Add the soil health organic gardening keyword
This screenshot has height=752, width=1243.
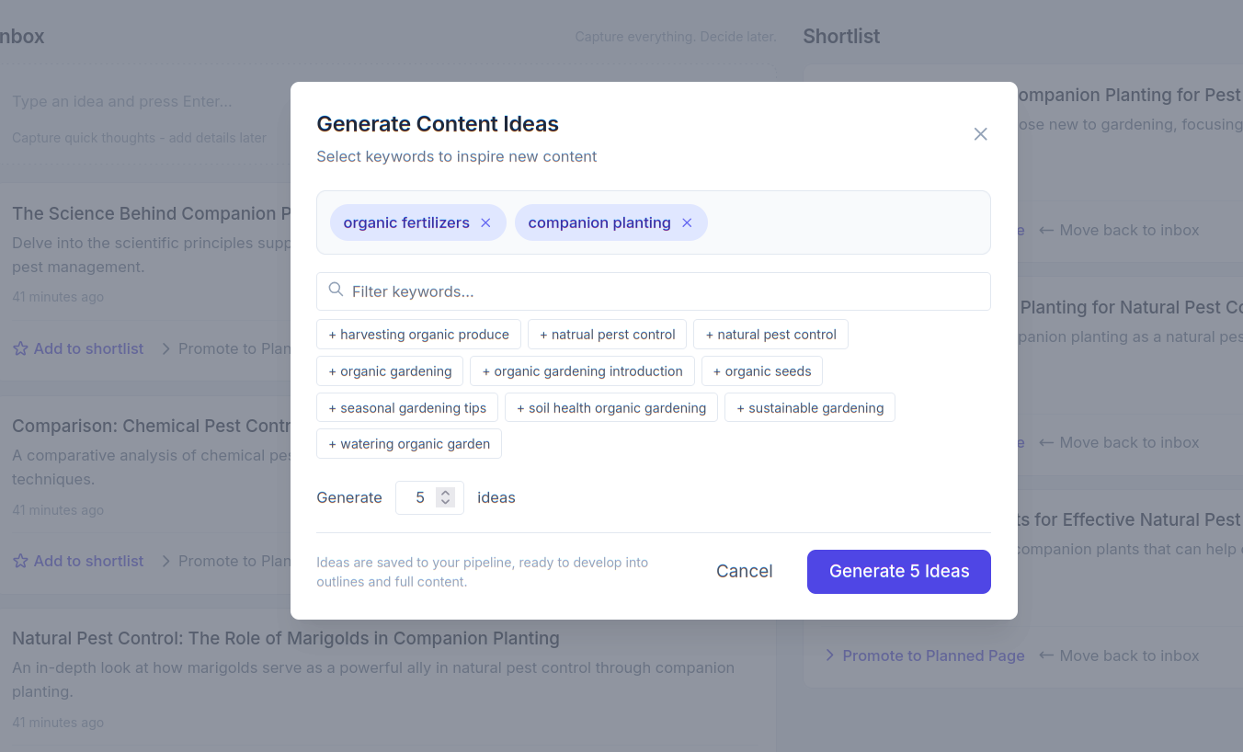coord(610,406)
